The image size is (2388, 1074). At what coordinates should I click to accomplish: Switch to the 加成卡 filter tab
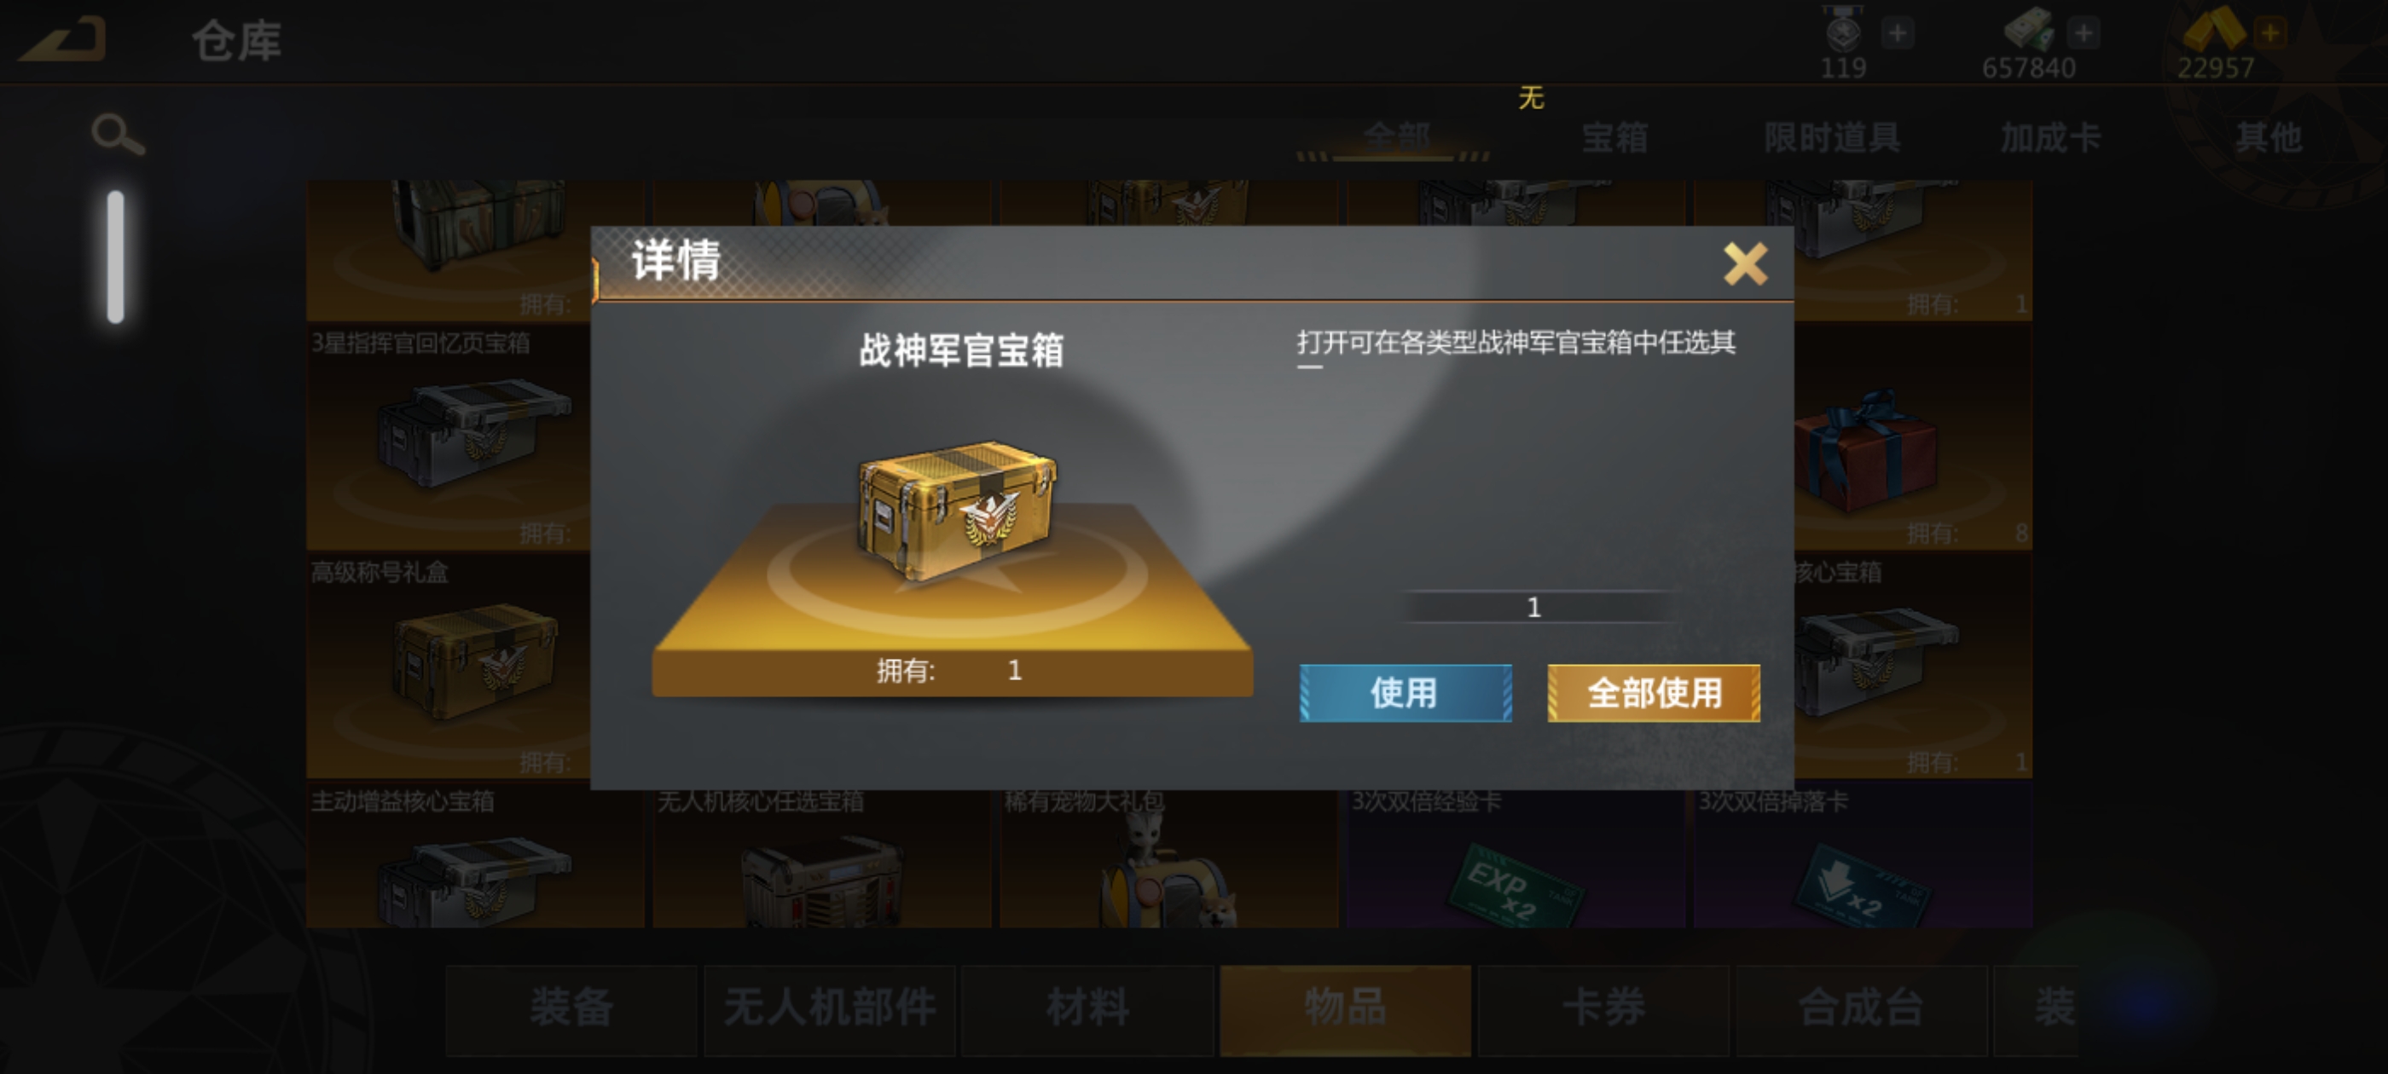coord(2050,138)
